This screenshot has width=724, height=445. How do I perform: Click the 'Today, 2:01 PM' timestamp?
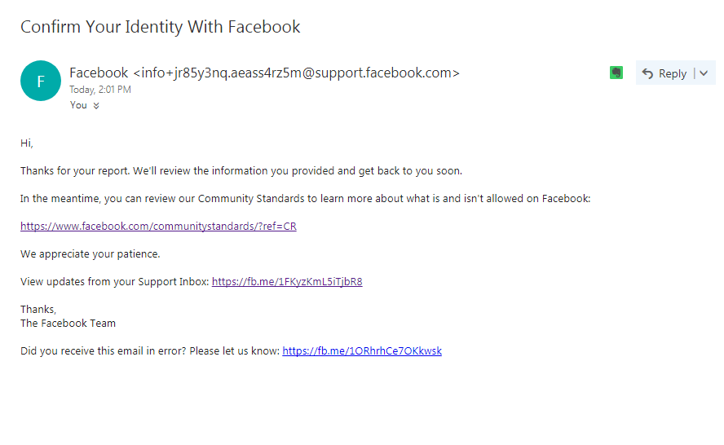click(100, 90)
